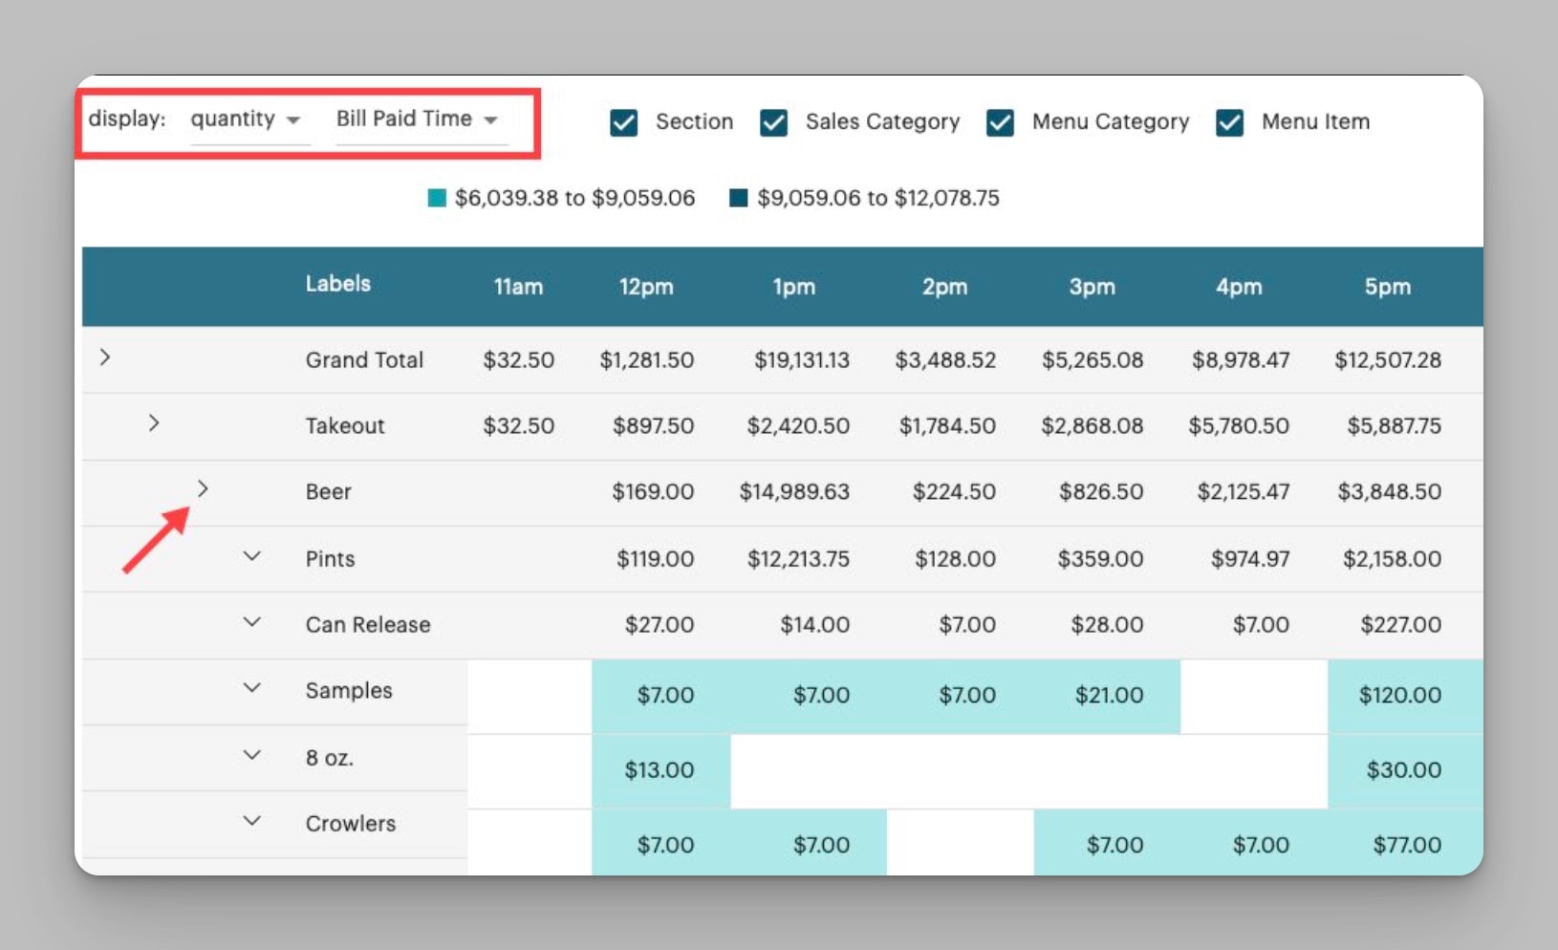Click the $9,059.06 to $12,078.75 legend swatch
The image size is (1558, 950).
pyautogui.click(x=738, y=198)
